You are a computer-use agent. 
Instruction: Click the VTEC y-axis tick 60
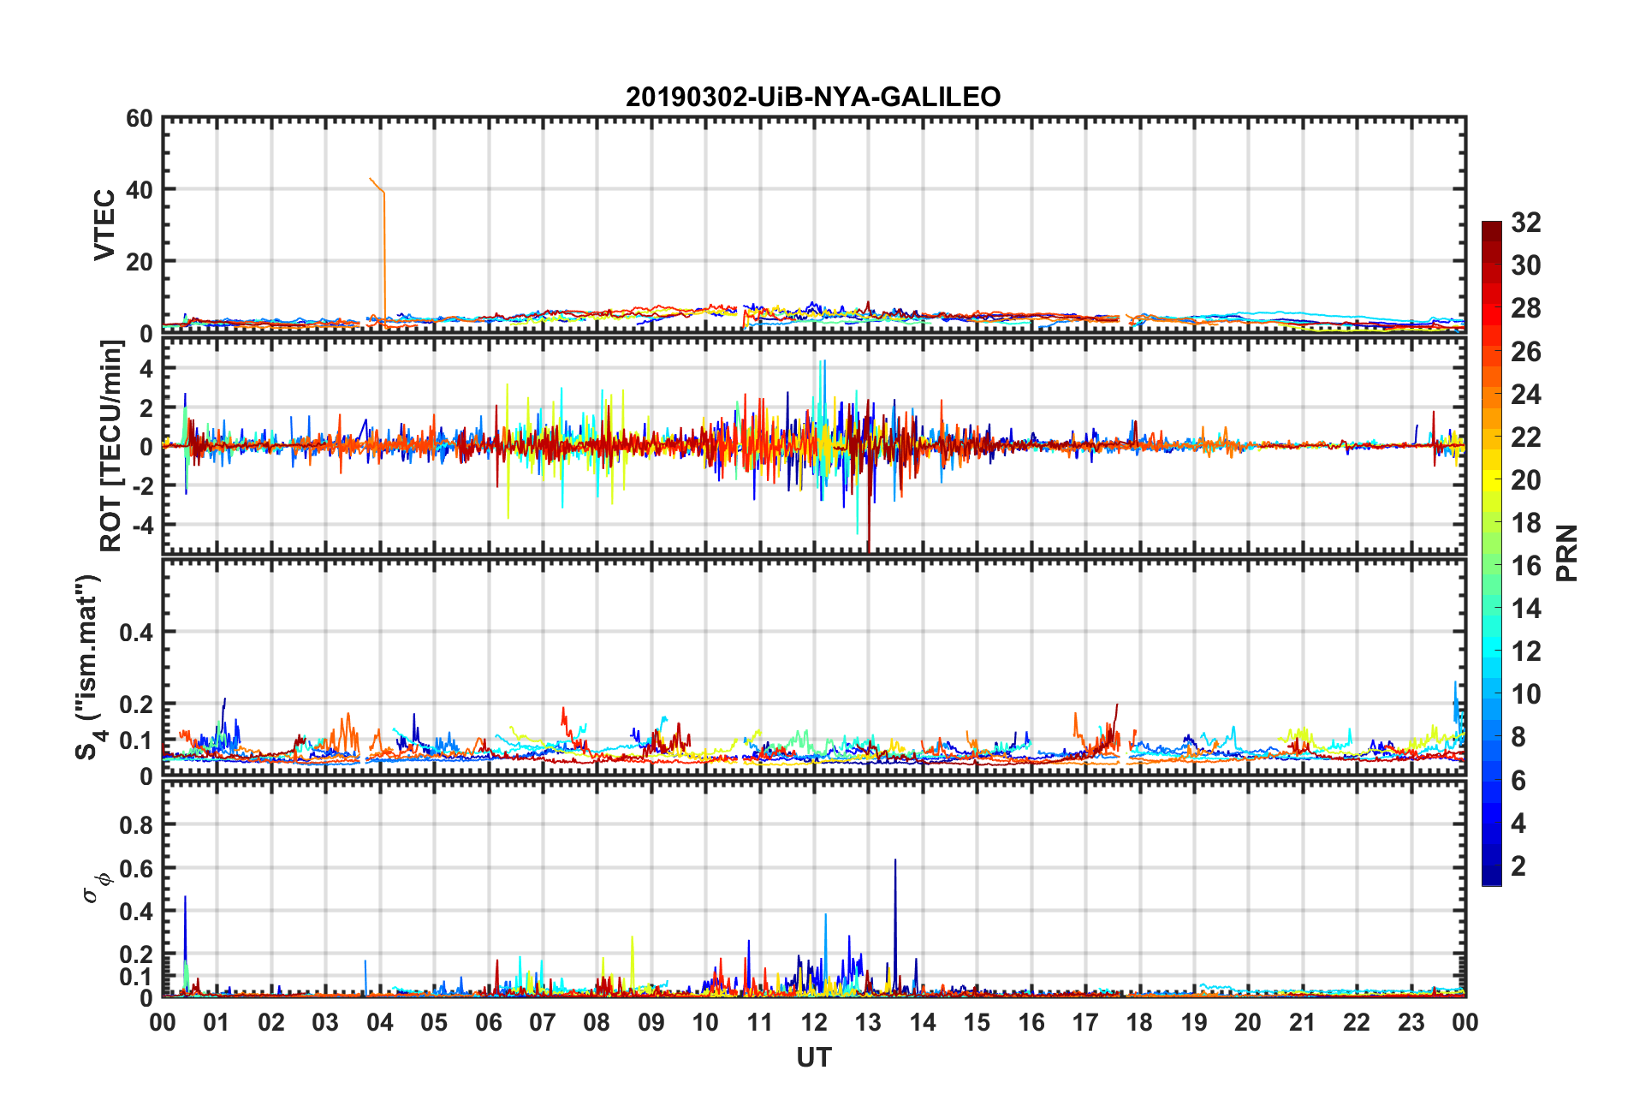coord(140,118)
